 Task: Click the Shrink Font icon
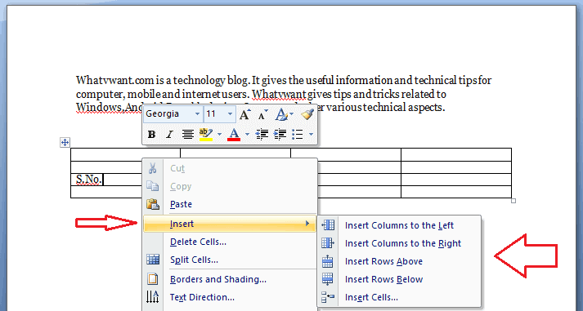point(262,114)
